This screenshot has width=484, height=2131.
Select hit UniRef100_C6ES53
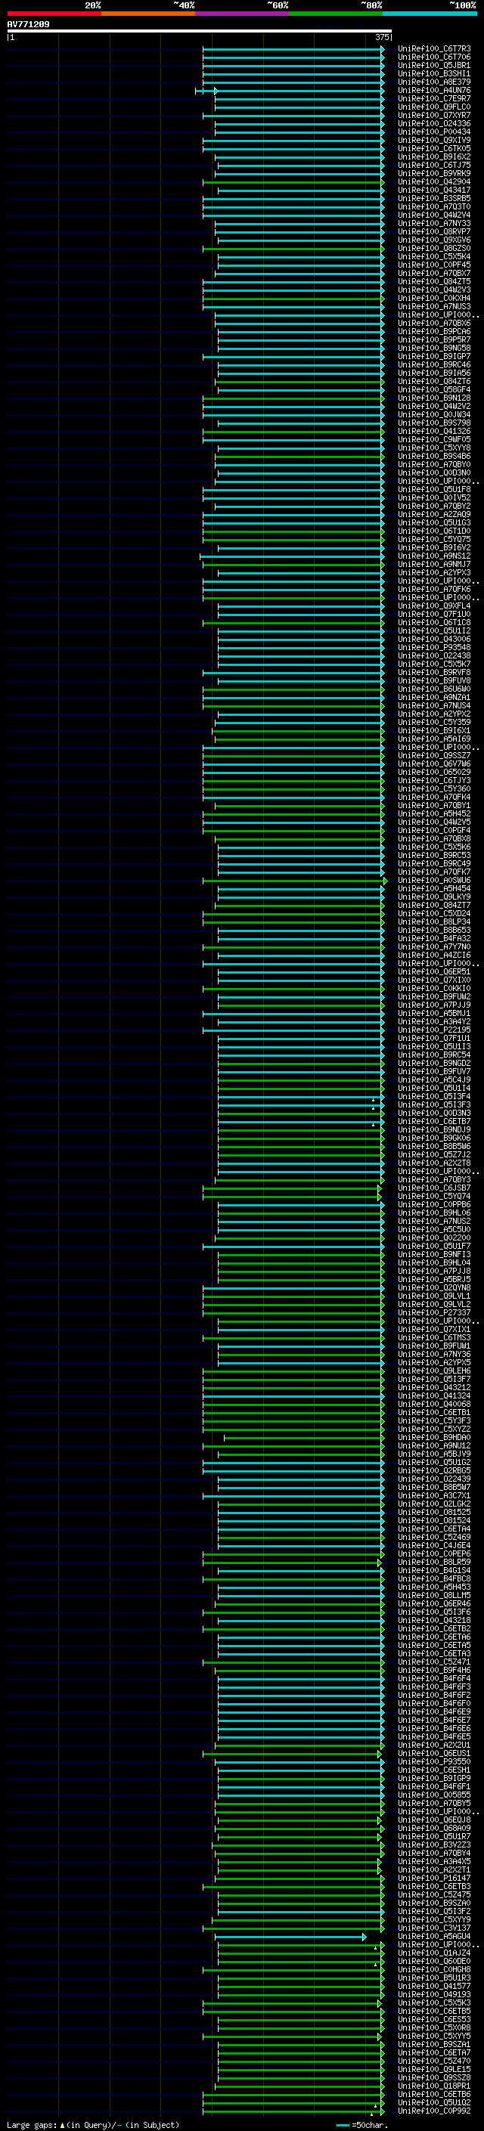(x=433, y=2019)
